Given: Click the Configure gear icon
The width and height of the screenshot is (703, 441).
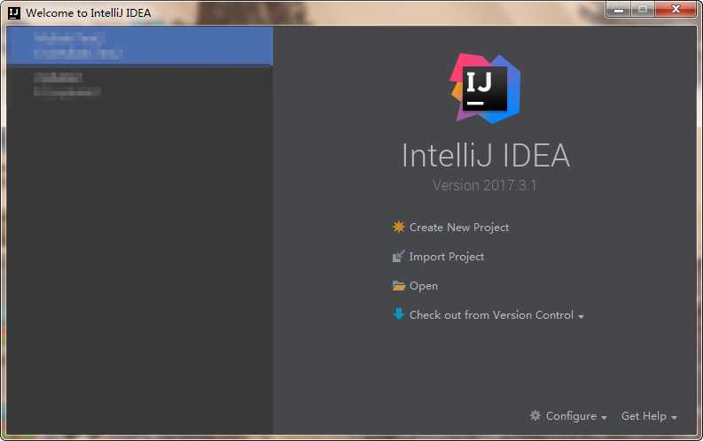Looking at the screenshot, I should pos(535,415).
